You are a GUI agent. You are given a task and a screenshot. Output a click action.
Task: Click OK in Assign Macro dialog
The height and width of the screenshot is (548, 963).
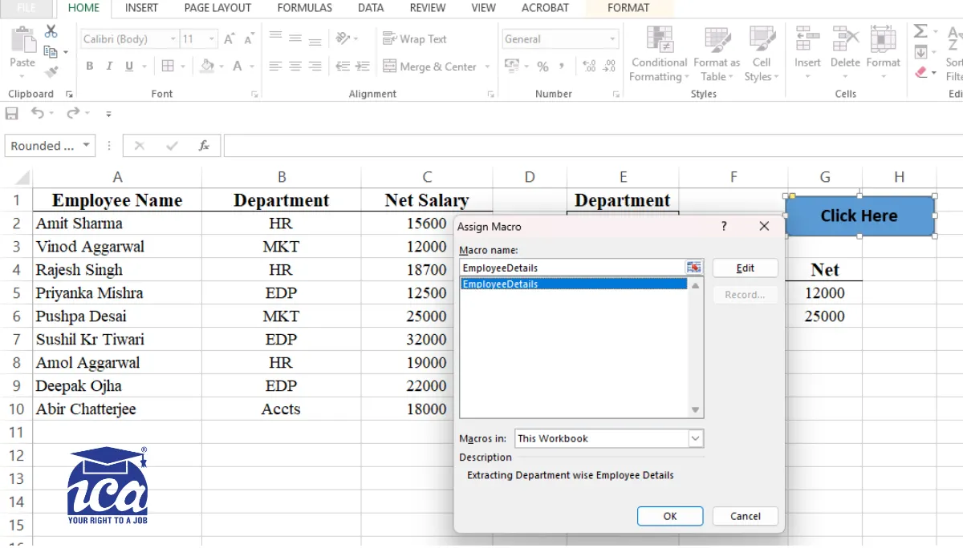(x=670, y=516)
